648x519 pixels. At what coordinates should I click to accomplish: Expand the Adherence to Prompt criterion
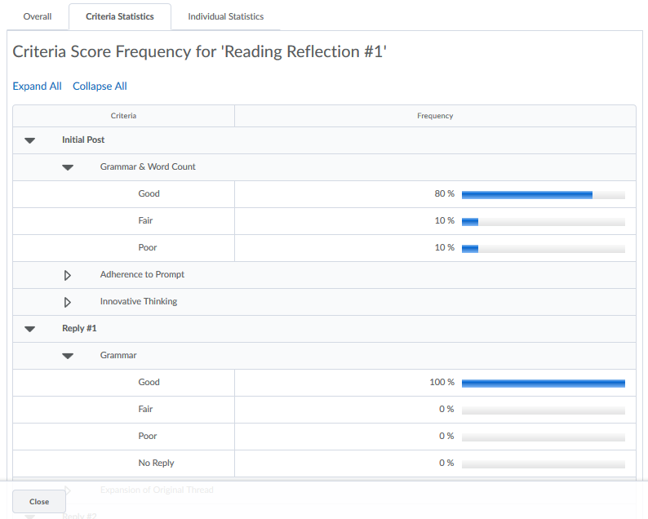(x=68, y=275)
